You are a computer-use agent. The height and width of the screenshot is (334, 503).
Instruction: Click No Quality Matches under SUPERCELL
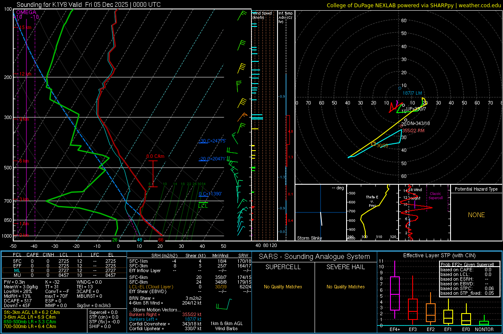point(283,287)
